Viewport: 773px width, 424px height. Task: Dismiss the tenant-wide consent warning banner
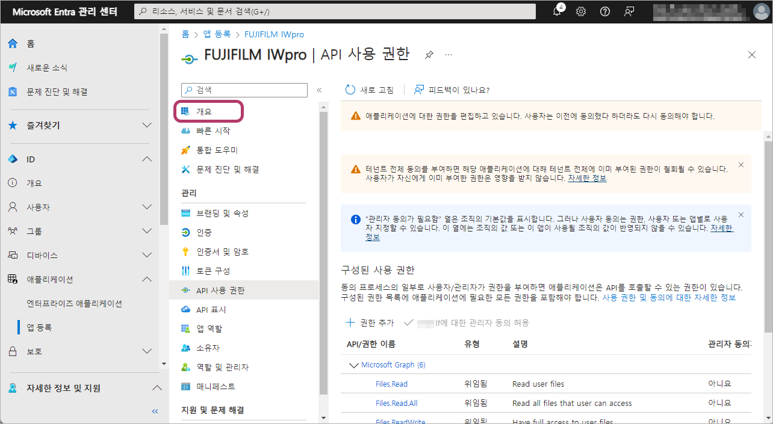[741, 165]
